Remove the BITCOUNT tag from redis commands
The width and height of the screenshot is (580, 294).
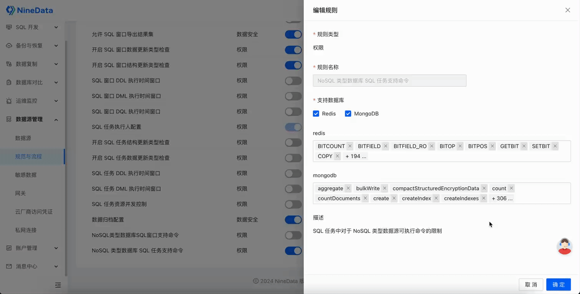pyautogui.click(x=350, y=146)
